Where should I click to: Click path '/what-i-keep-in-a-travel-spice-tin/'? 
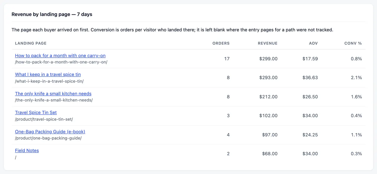point(49,81)
